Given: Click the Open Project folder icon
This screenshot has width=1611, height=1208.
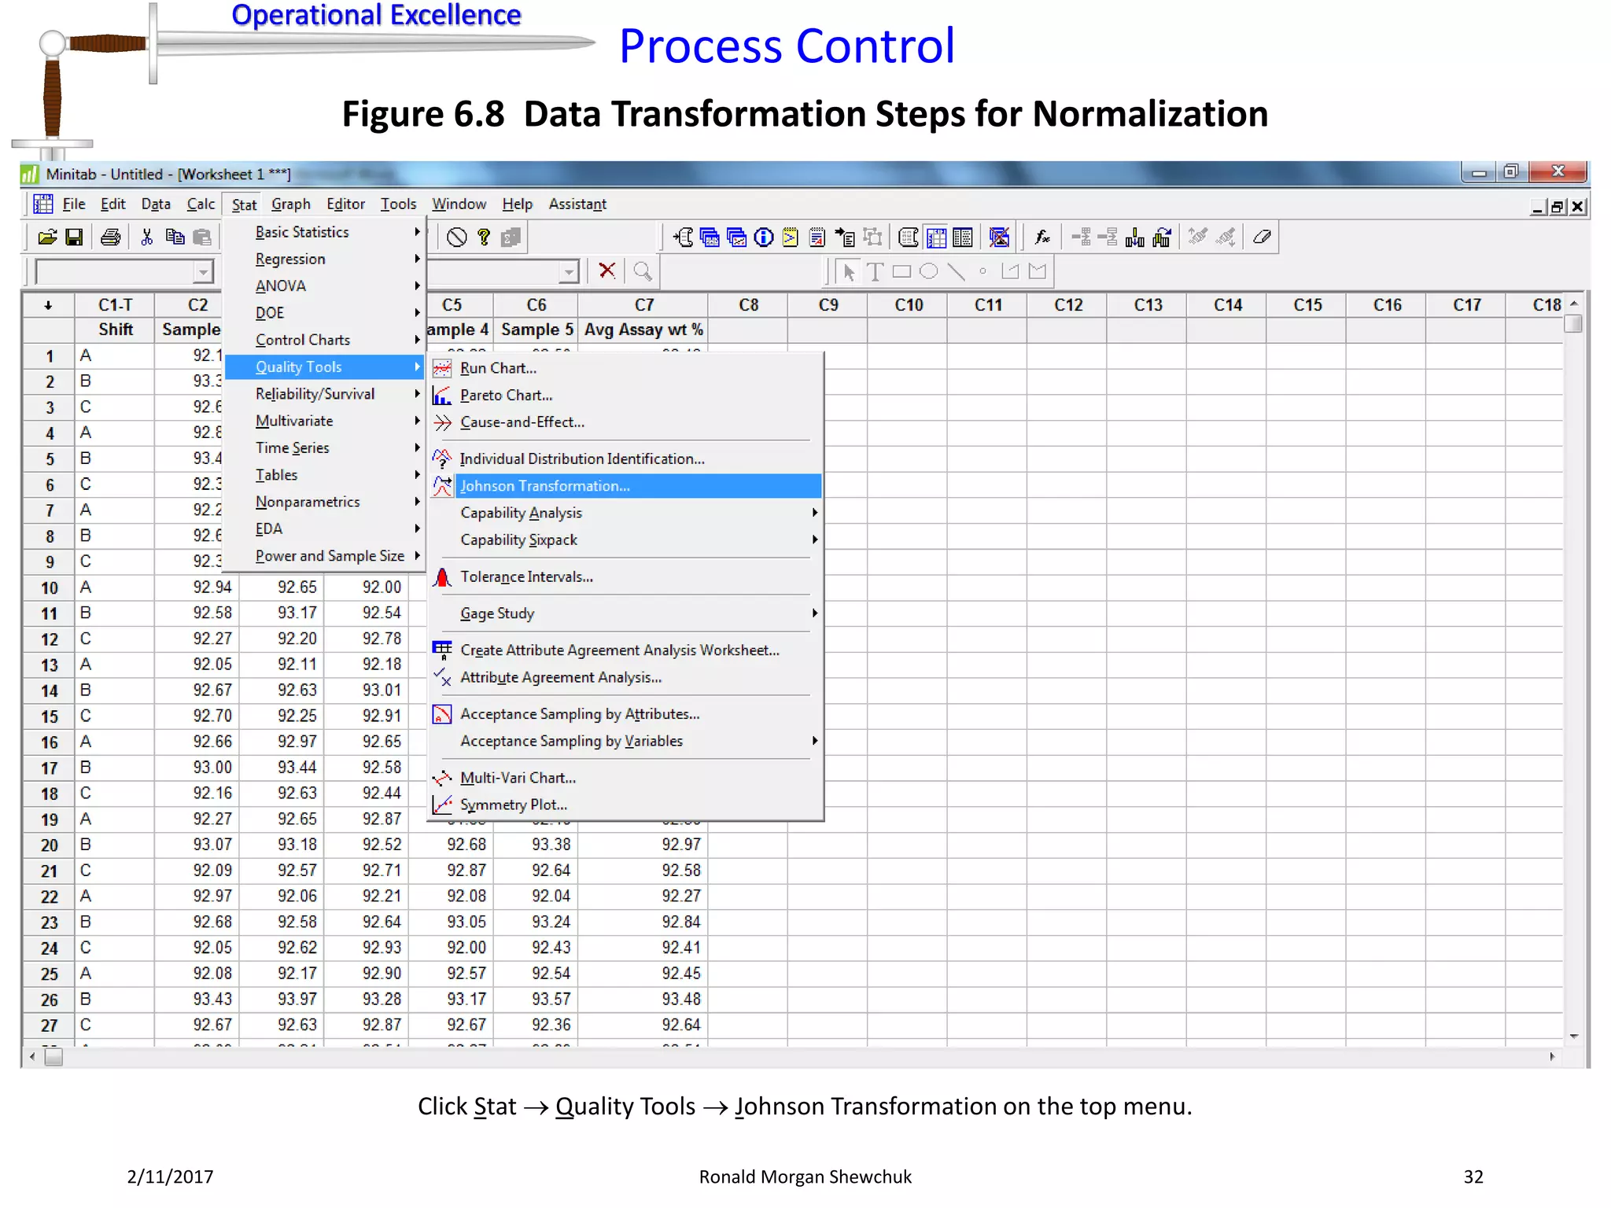Looking at the screenshot, I should (47, 238).
